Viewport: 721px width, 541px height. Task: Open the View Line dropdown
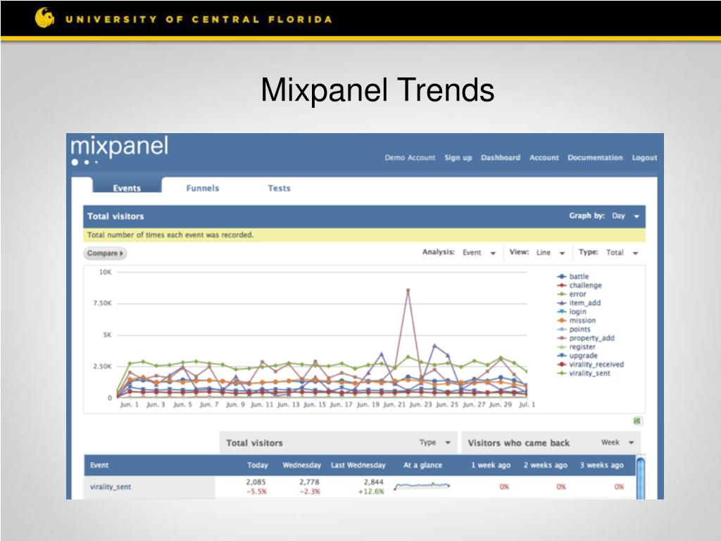tap(550, 253)
